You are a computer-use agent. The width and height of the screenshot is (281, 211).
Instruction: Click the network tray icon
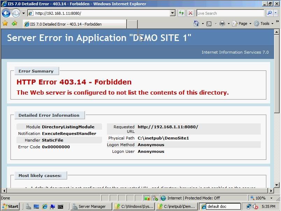click(x=249, y=206)
